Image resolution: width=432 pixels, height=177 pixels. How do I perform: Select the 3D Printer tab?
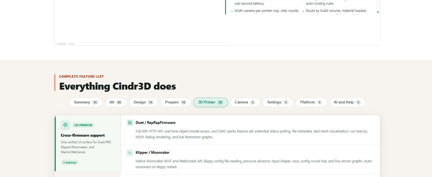point(210,102)
